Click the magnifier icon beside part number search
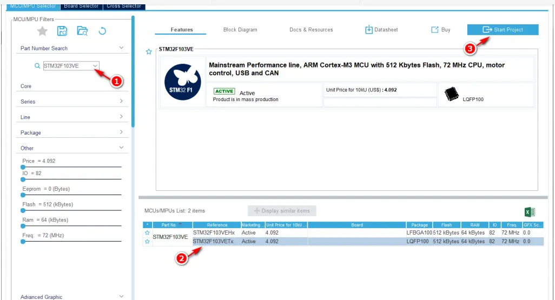This screenshot has height=300, width=555. click(37, 66)
